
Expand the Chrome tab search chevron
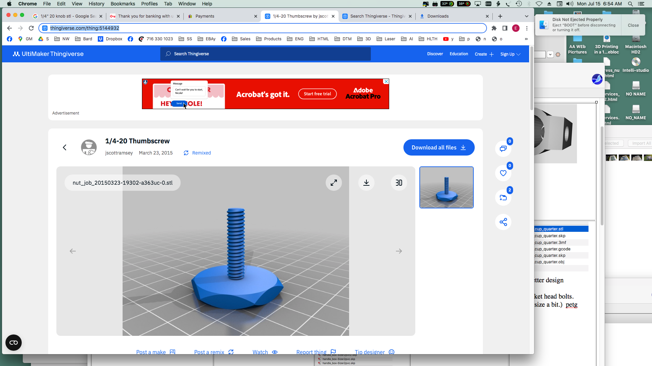pos(526,16)
